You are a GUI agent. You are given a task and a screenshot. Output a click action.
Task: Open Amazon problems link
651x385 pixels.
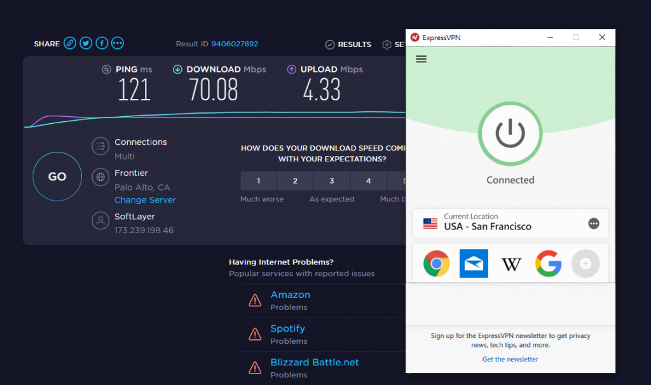[290, 295]
